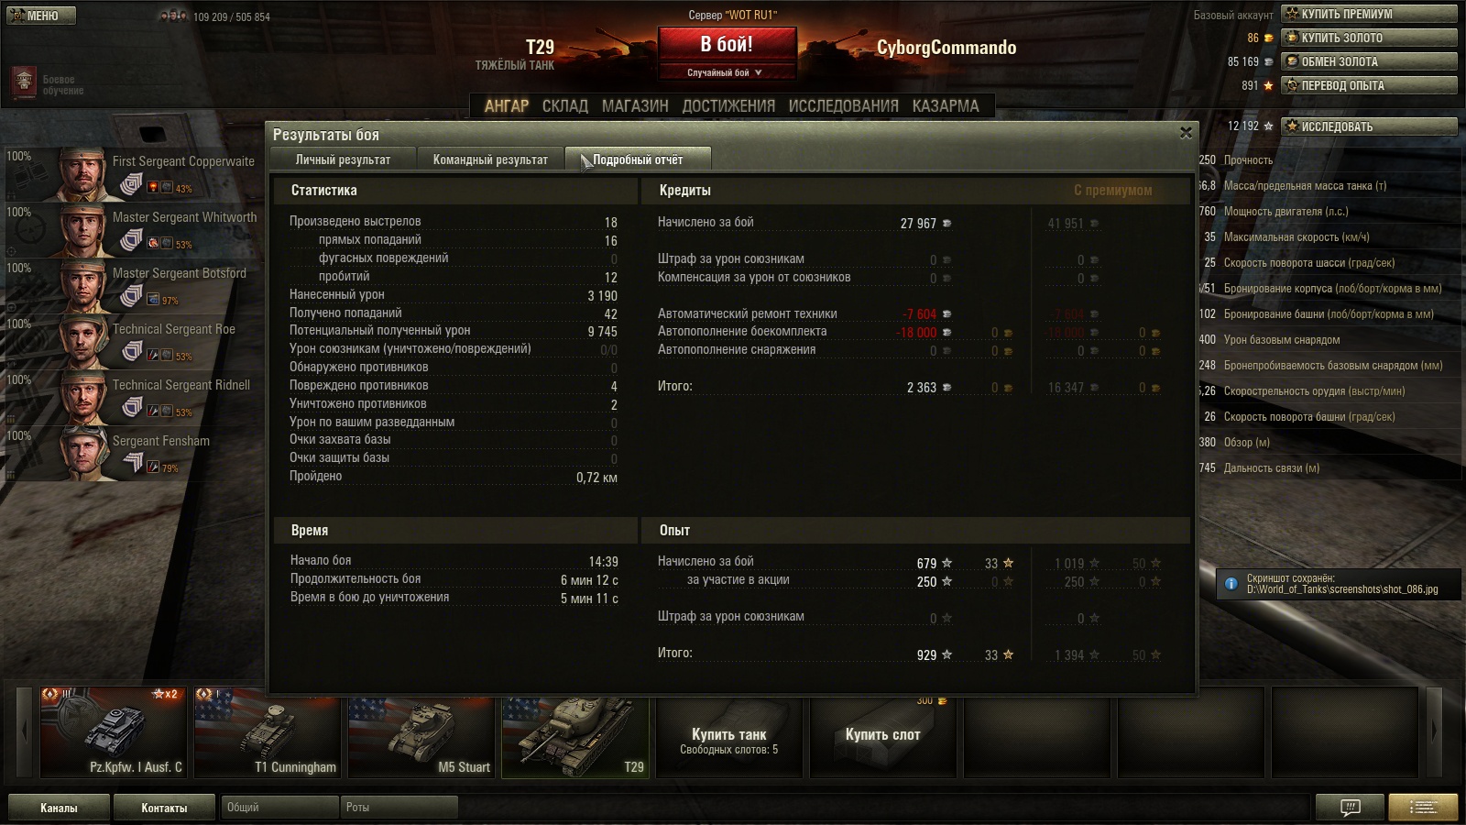The image size is (1466, 825).
Task: Click the screenshot saved info icon
Action: click(1231, 583)
